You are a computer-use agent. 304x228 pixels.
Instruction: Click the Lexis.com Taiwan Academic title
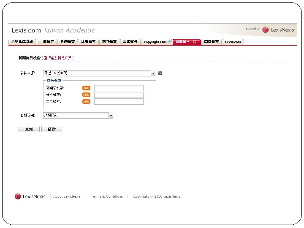[53, 30]
